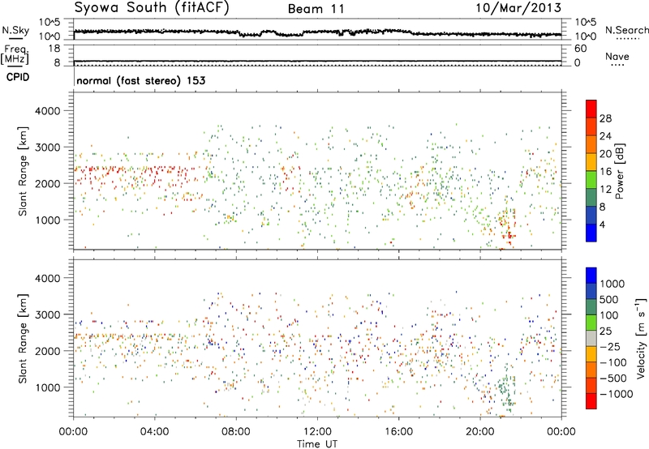This screenshot has width=649, height=449.
Task: Click the '12:00' time tick label
Action: (x=317, y=432)
